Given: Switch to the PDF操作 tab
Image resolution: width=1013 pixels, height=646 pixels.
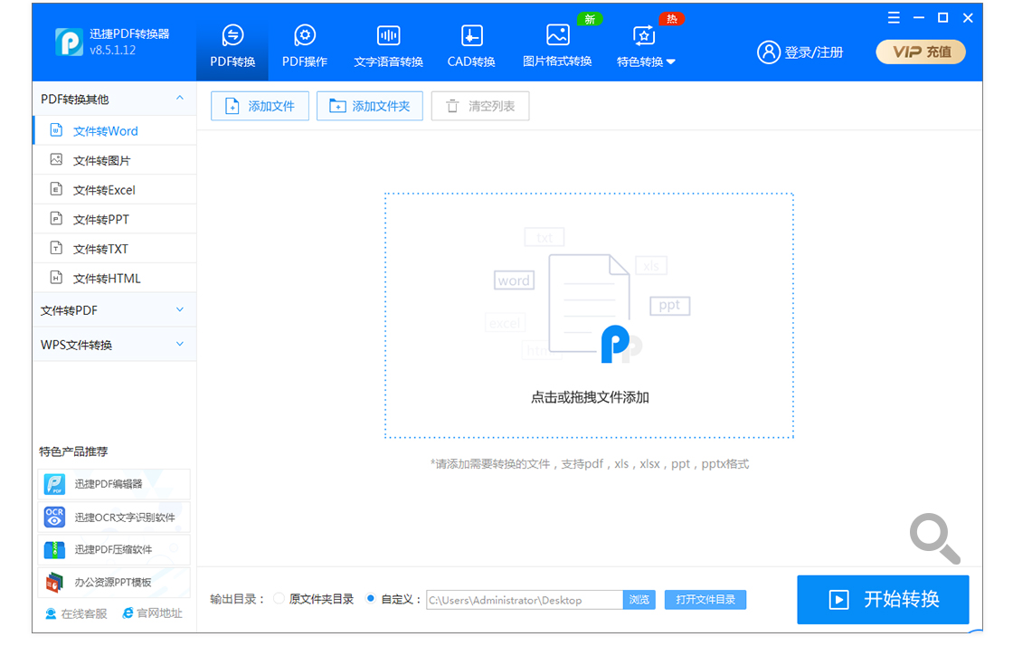Looking at the screenshot, I should [304, 45].
